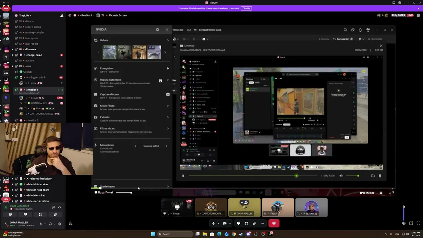Click share screen icon in call controls

(x=239, y=223)
